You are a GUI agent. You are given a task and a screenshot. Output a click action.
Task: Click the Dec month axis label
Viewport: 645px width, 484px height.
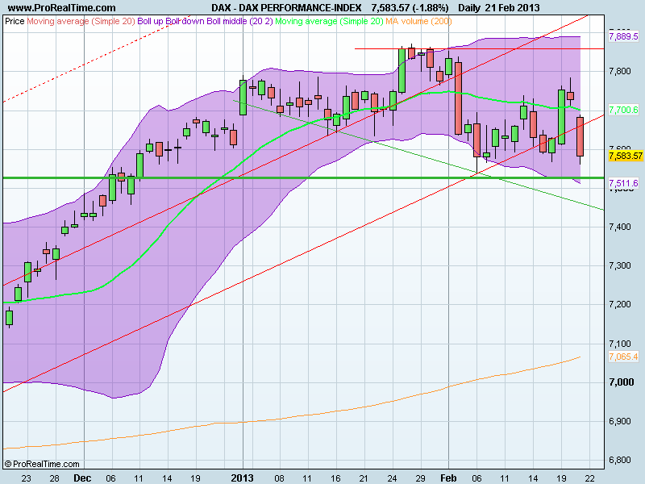tap(82, 478)
